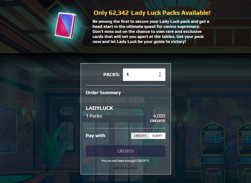Click the 1 Packs line item
Viewport: 251px width, 183px height.
click(x=94, y=116)
